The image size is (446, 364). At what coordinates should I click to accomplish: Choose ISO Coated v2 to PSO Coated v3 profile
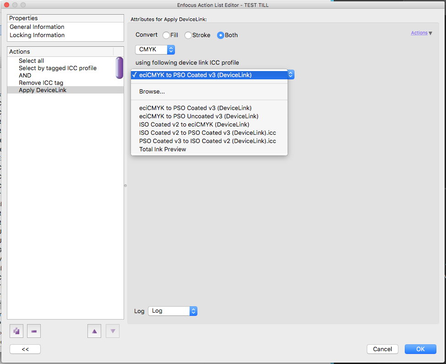coord(209,133)
